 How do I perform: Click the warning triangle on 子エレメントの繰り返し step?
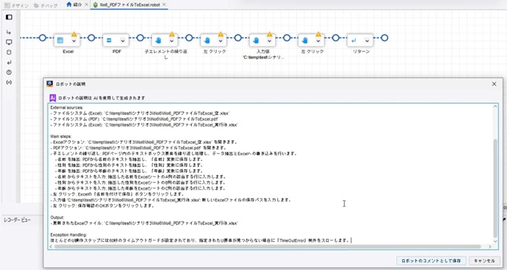172,34
